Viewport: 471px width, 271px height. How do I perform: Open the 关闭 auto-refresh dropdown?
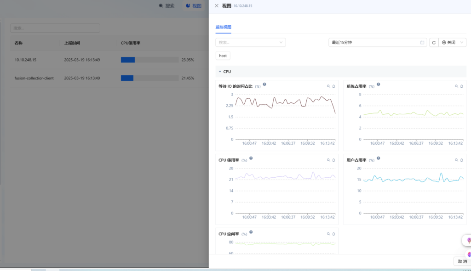tap(453, 42)
